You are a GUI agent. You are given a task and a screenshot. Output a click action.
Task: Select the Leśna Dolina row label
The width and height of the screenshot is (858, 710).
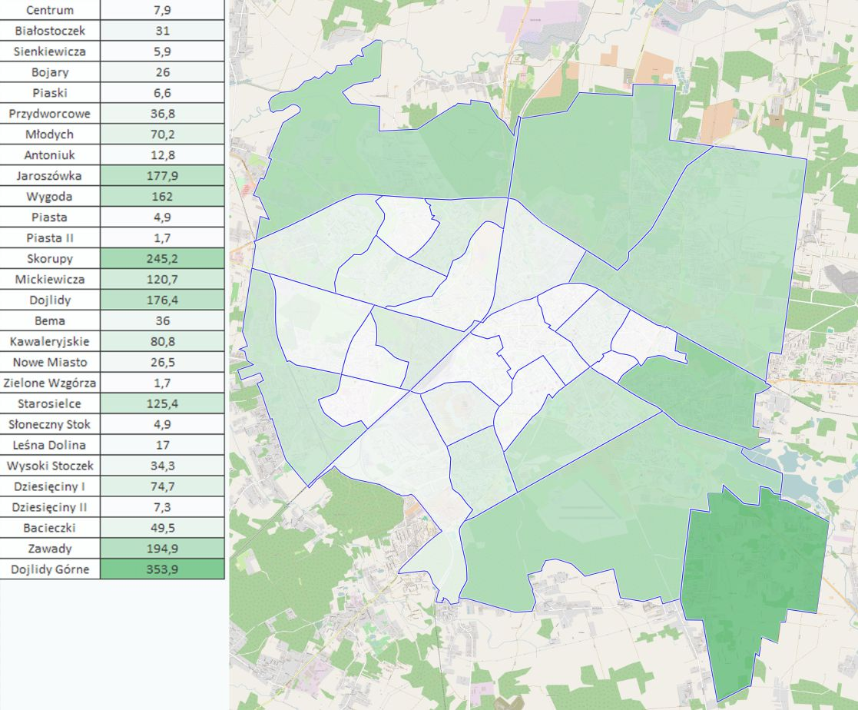coord(50,445)
